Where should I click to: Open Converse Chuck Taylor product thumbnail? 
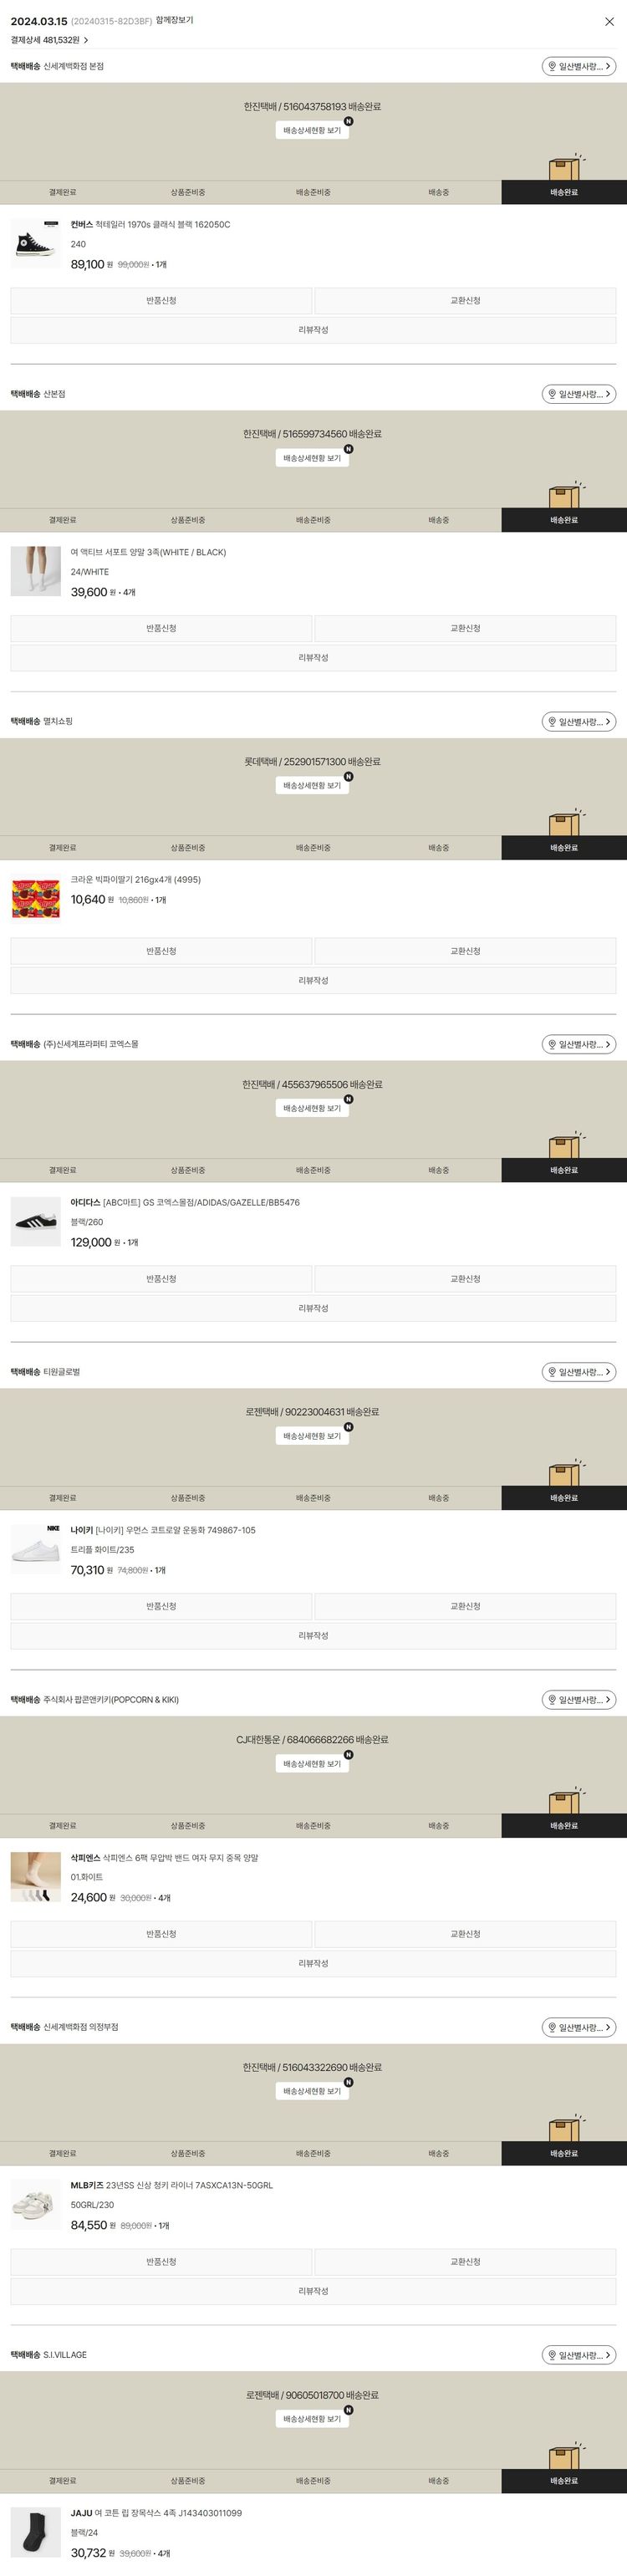(x=36, y=244)
